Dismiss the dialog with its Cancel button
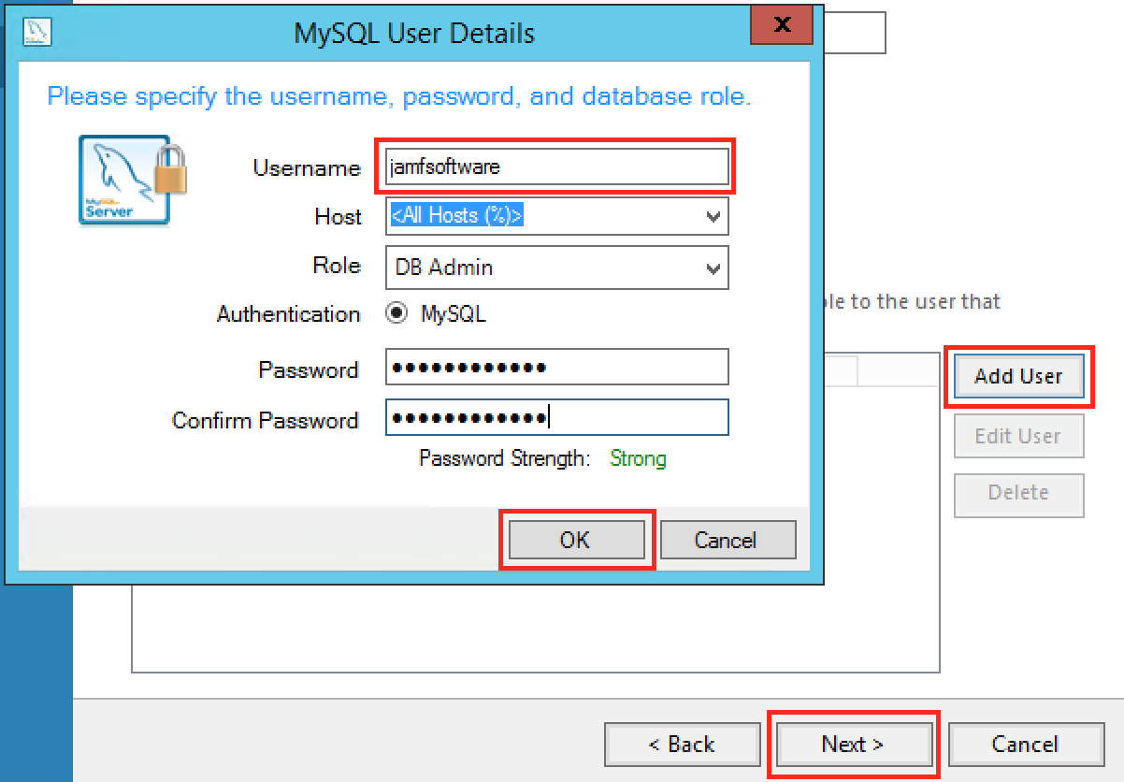Viewport: 1124px width, 782px height. pyautogui.click(x=728, y=540)
